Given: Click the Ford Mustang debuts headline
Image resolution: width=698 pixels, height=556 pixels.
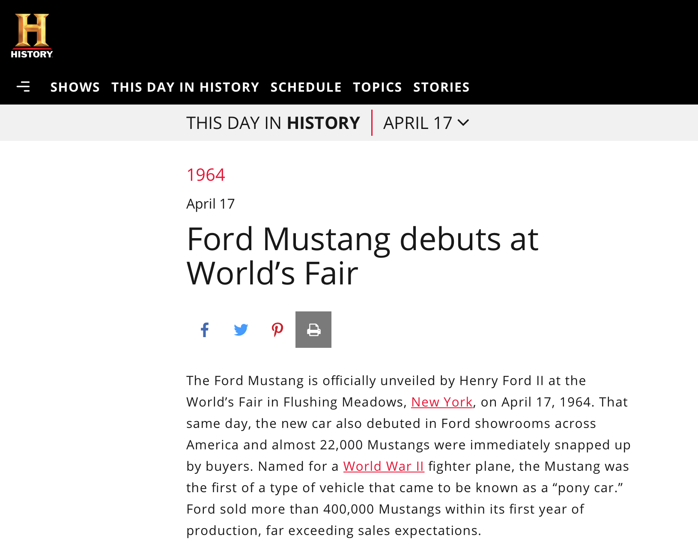Looking at the screenshot, I should tap(362, 256).
